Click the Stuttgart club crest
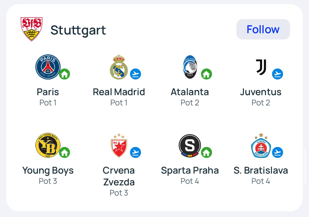The image size is (309, 217). pos(31,29)
